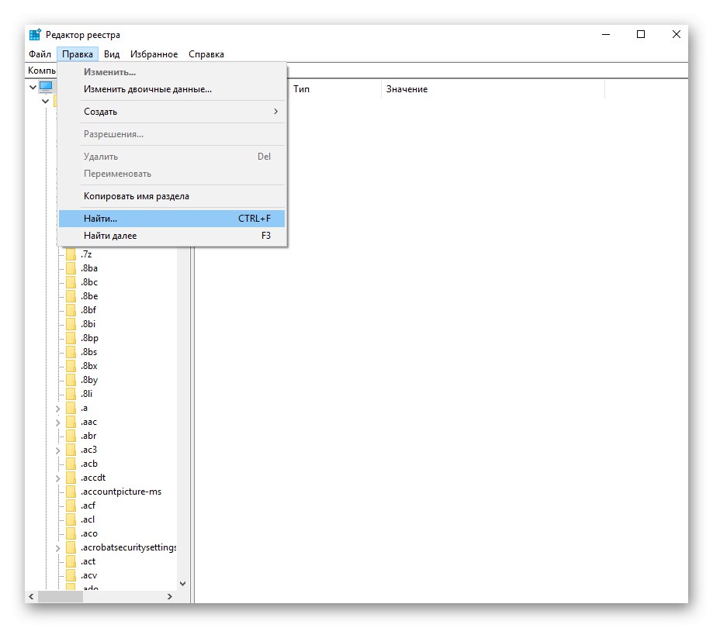The width and height of the screenshot is (713, 628).
Task: Click folder icon of .8bs key
Action: [71, 352]
